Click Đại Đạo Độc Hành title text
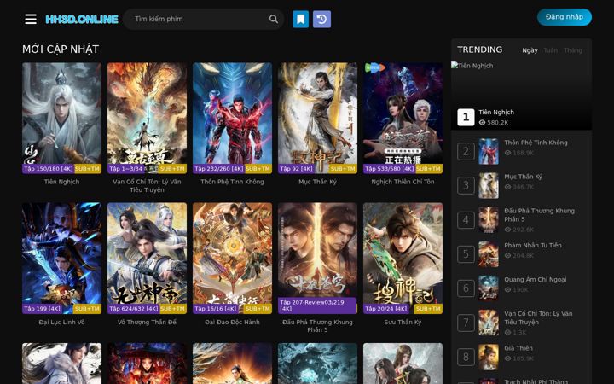 [x=232, y=322]
